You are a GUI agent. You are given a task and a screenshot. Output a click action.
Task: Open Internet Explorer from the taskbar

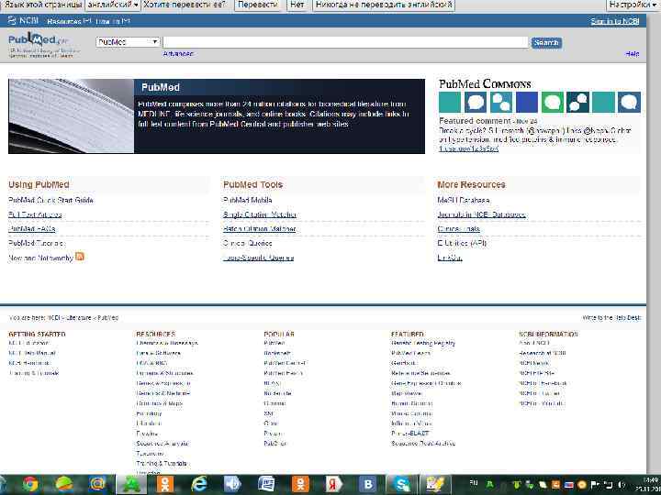[199, 484]
